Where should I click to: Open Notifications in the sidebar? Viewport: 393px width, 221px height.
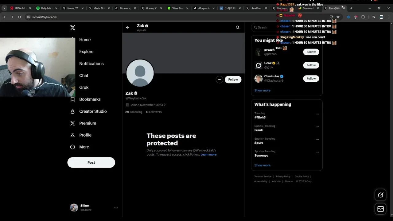tap(91, 64)
